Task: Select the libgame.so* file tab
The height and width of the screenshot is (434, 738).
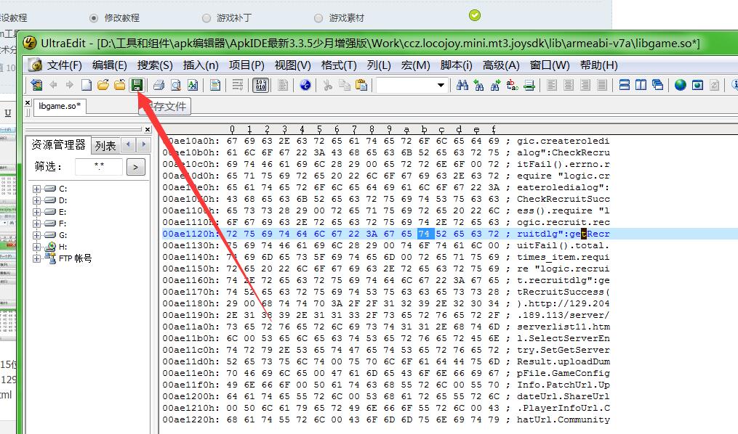Action: 60,106
